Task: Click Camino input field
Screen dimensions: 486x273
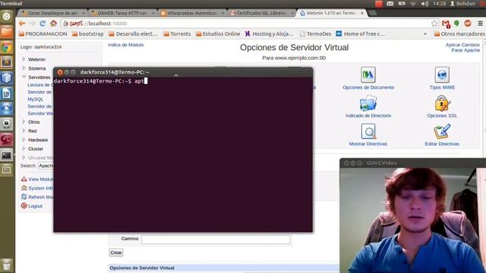Action: pos(216,240)
